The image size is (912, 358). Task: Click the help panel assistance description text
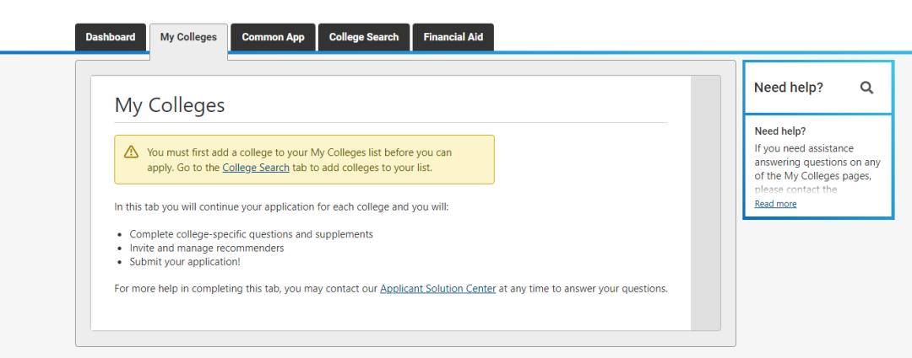[805, 162]
